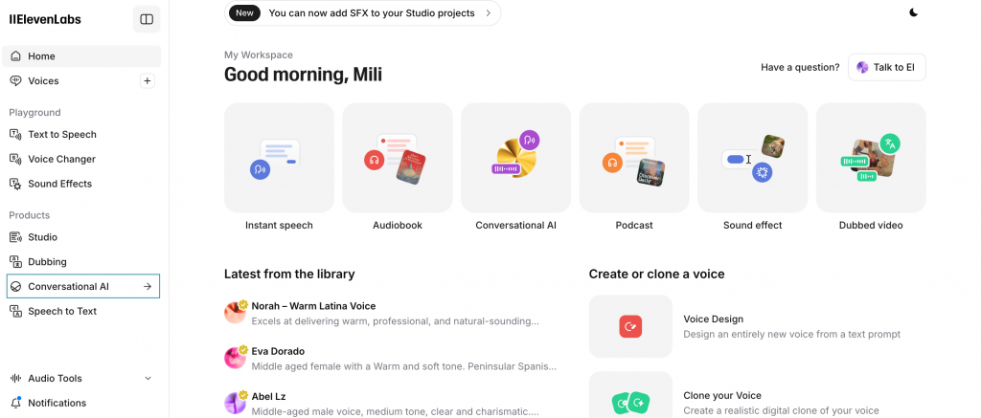981x418 pixels.
Task: Select Eva Dorado voice avatar
Action: (236, 358)
